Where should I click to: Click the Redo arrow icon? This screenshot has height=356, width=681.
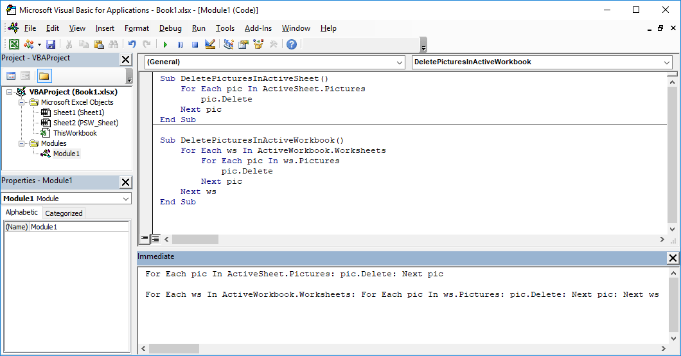click(146, 44)
